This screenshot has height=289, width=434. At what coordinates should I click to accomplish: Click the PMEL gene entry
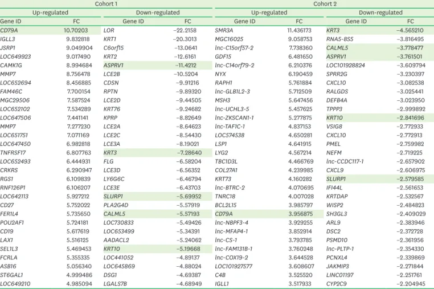[x=334, y=144]
